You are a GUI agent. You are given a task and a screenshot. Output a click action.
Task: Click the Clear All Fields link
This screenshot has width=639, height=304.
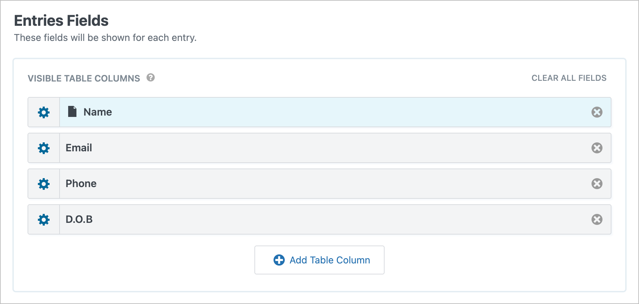tap(568, 78)
